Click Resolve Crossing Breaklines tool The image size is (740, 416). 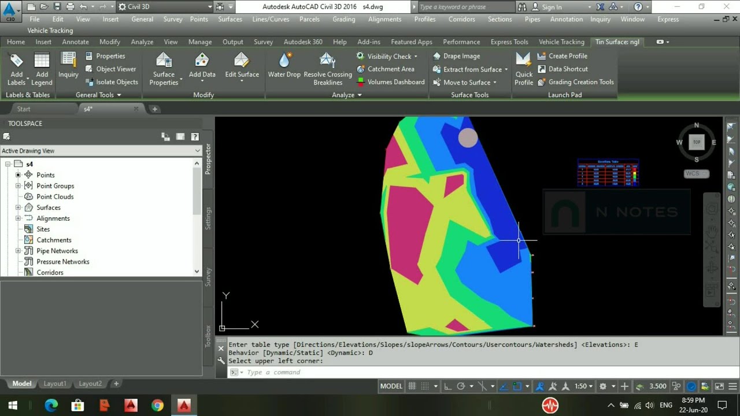point(328,69)
